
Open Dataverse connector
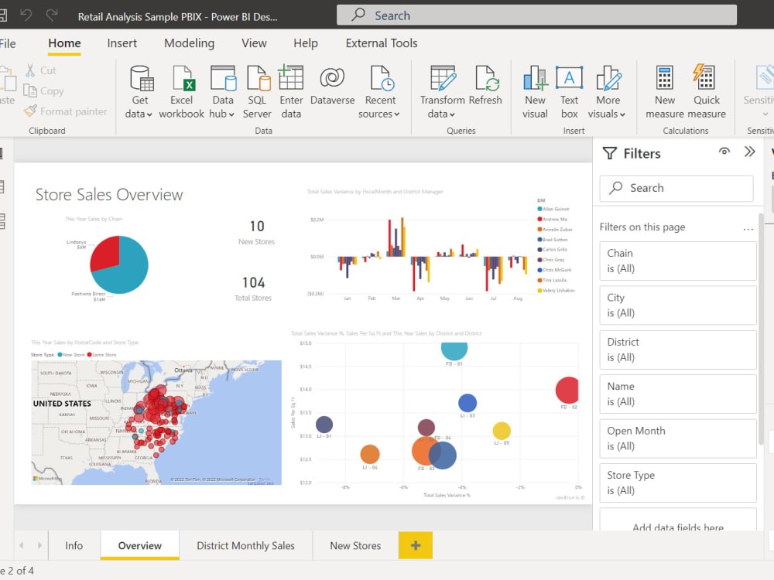coord(332,79)
